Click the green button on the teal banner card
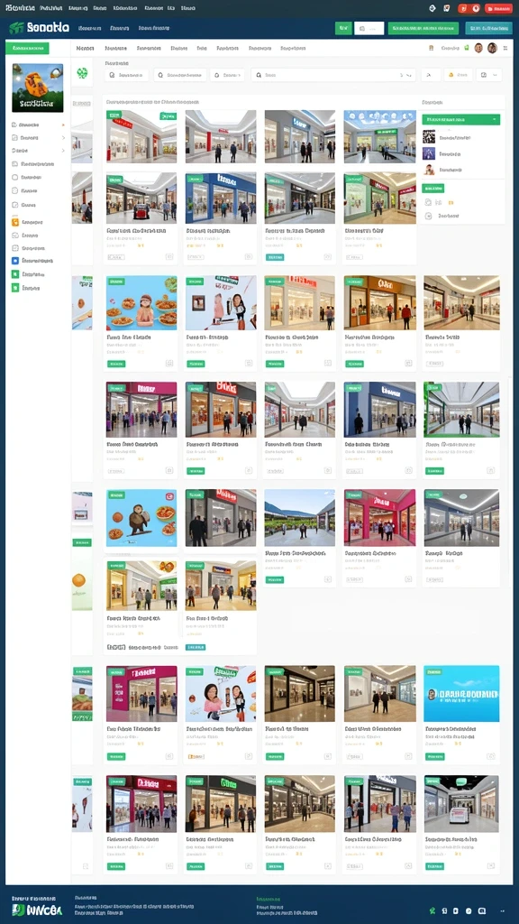This screenshot has width=519, height=924. tap(435, 756)
